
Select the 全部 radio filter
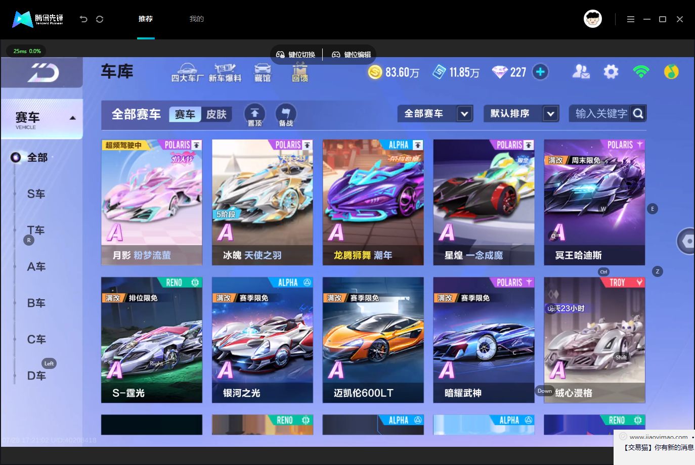[30, 158]
